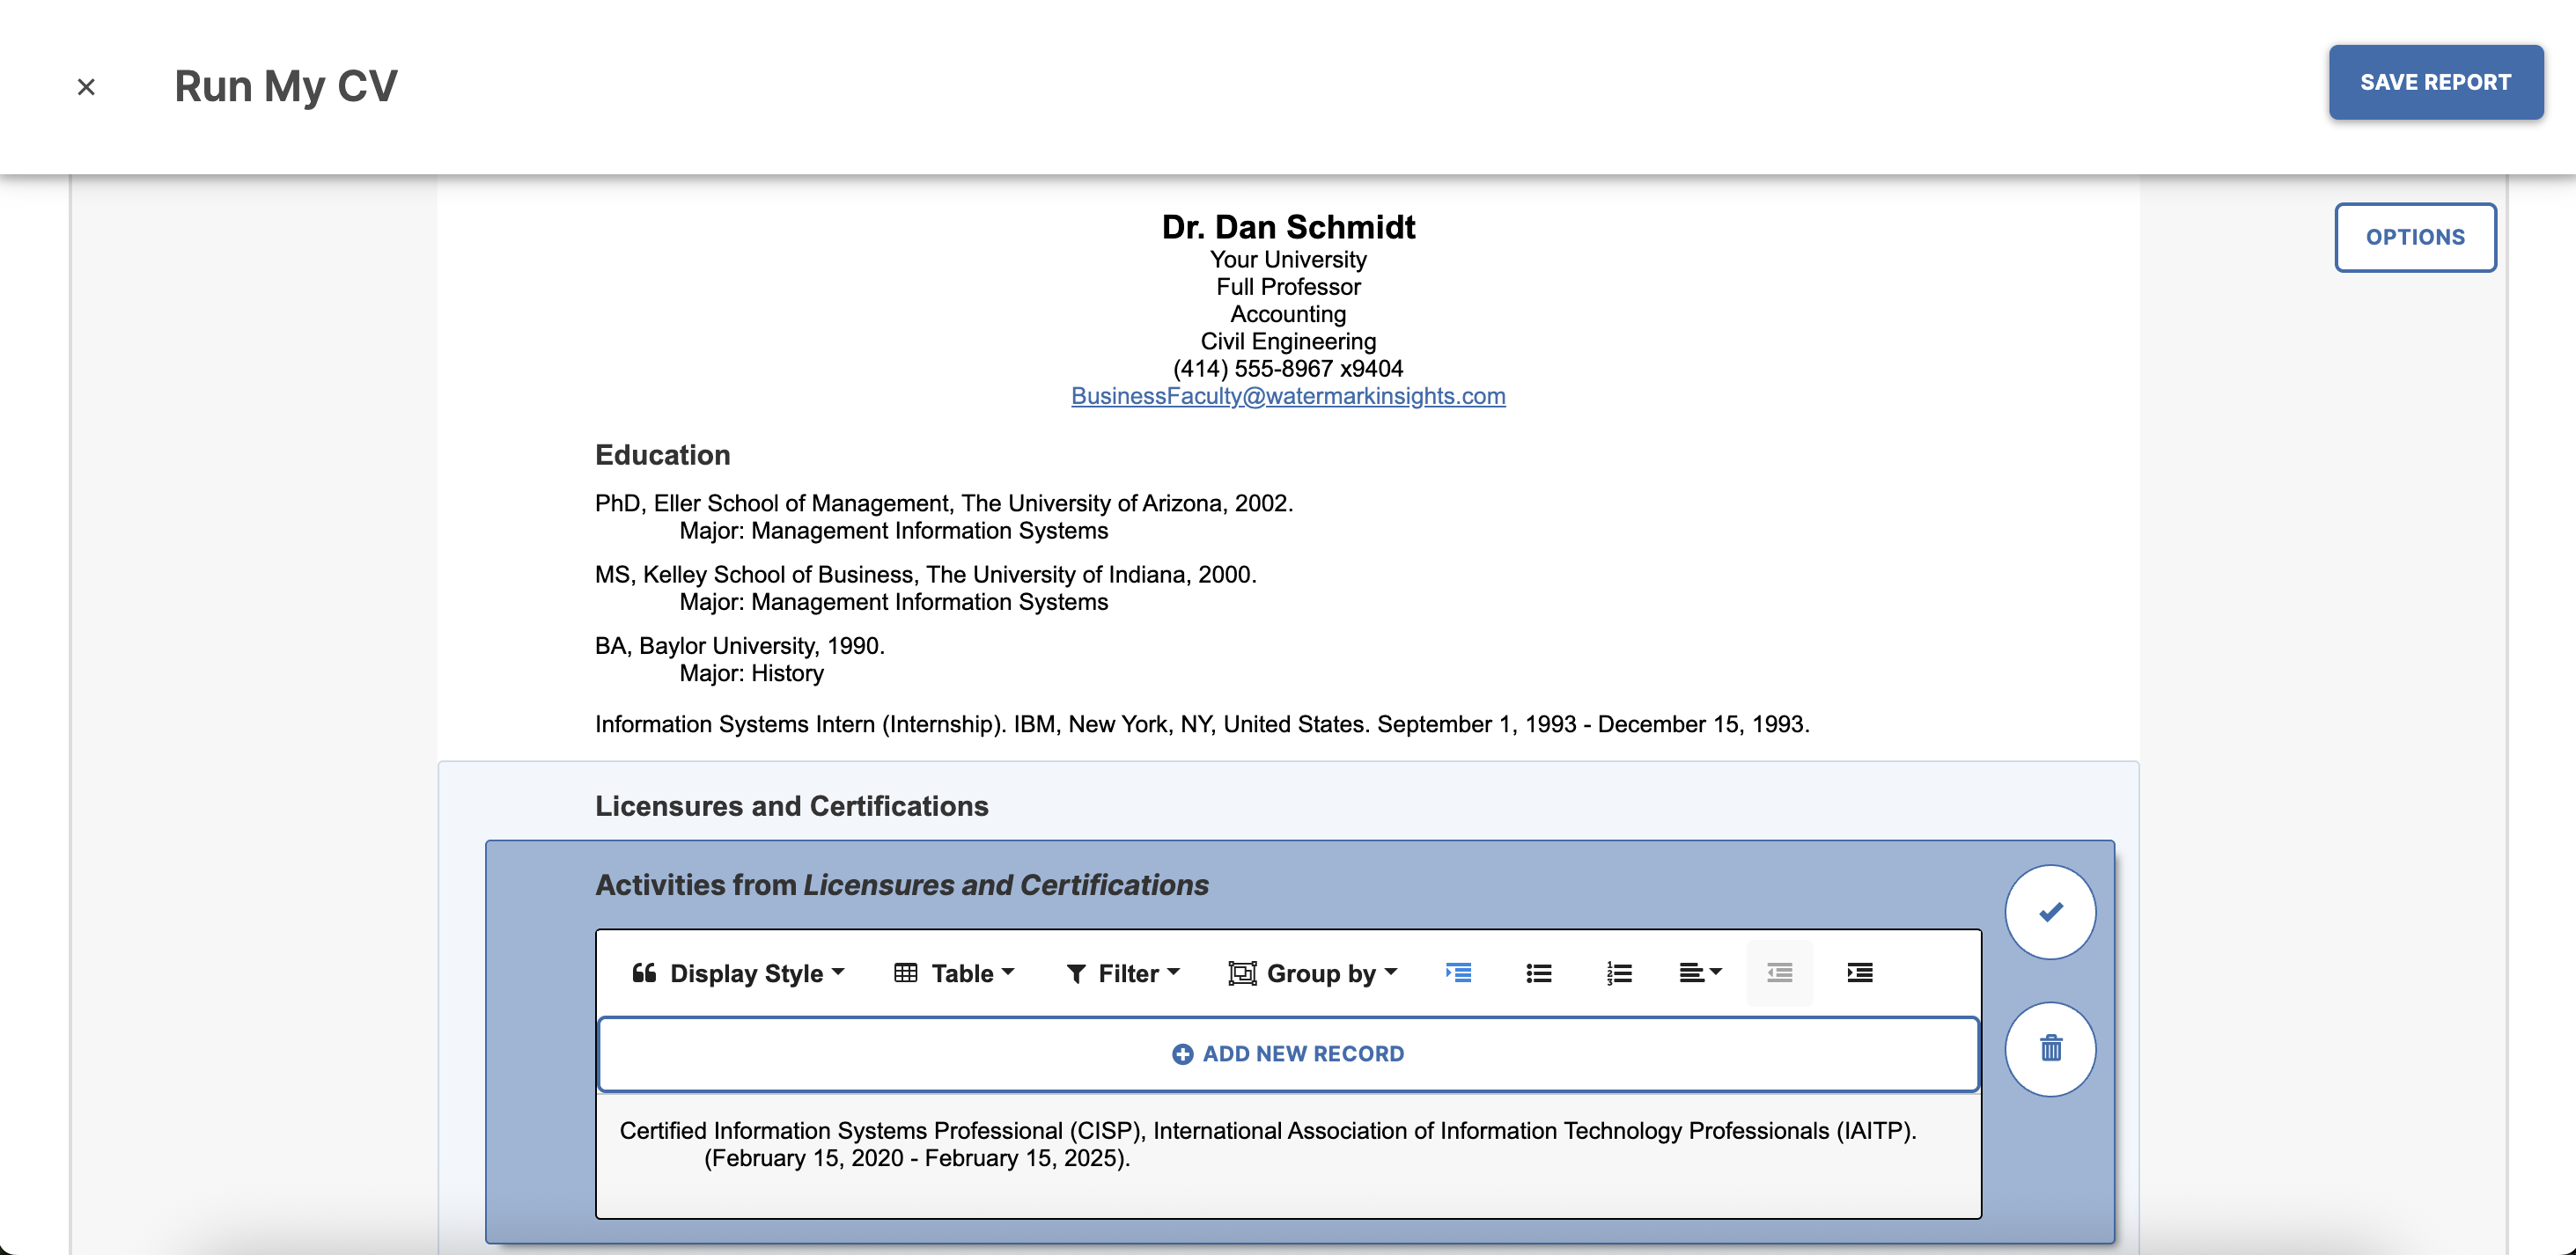Select the Licensures and Certifications heading

pyautogui.click(x=791, y=806)
